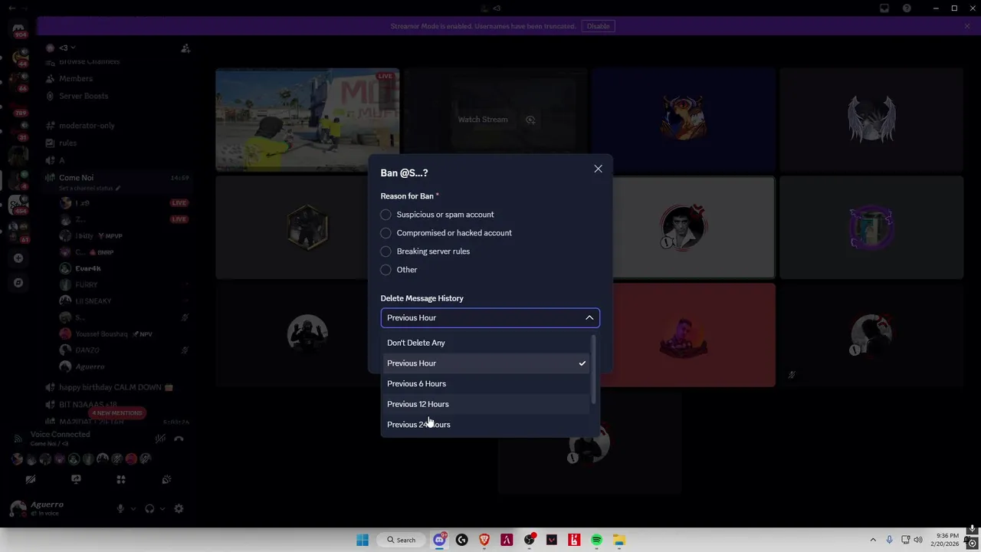Open the soundboard icon
Screen dimensions: 981x552
(x=166, y=479)
